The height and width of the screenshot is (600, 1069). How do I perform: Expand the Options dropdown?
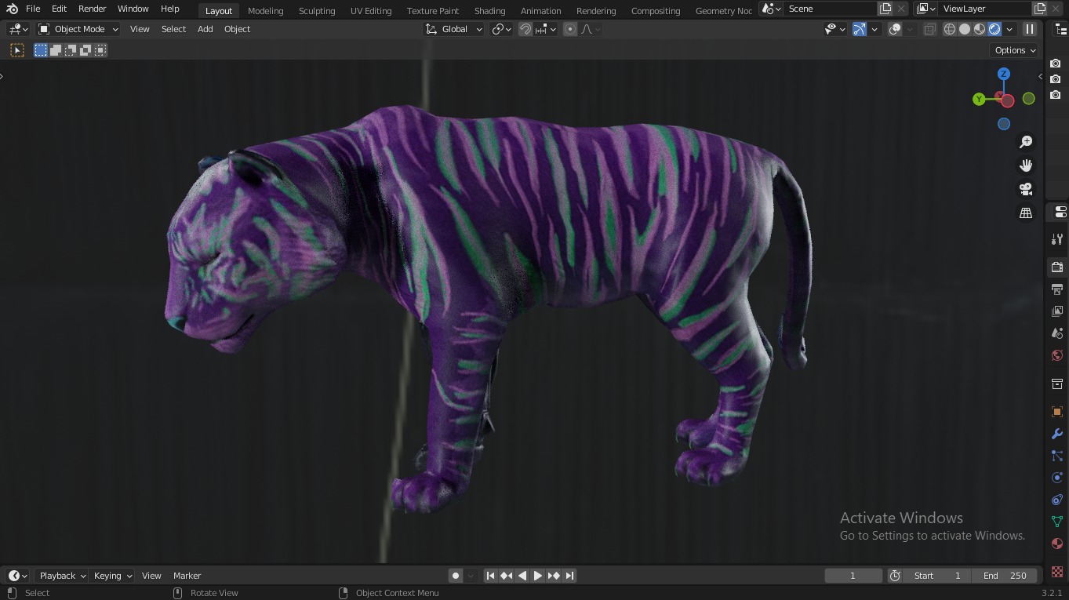(1015, 50)
